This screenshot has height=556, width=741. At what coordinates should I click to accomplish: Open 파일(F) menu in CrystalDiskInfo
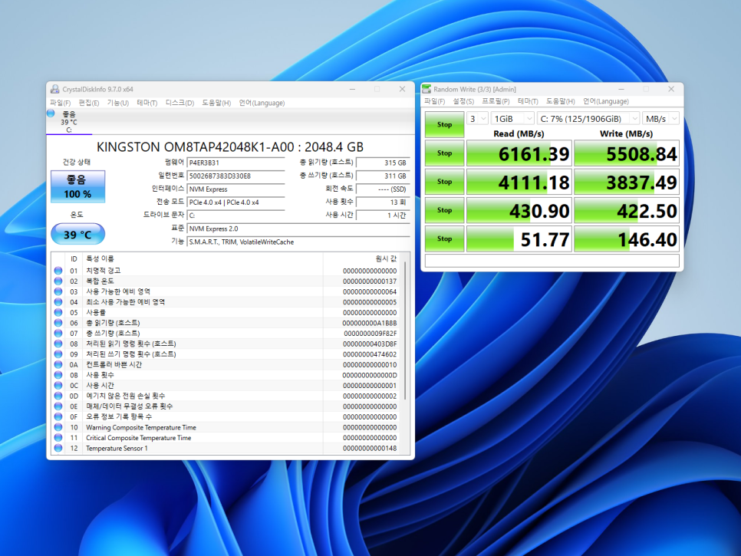click(x=60, y=103)
